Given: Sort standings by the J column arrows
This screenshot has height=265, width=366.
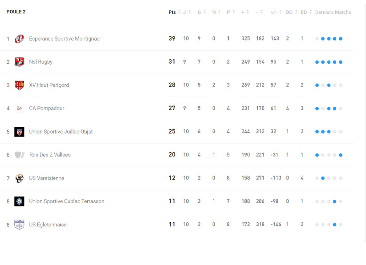Looking at the screenshot, I should (187, 12).
